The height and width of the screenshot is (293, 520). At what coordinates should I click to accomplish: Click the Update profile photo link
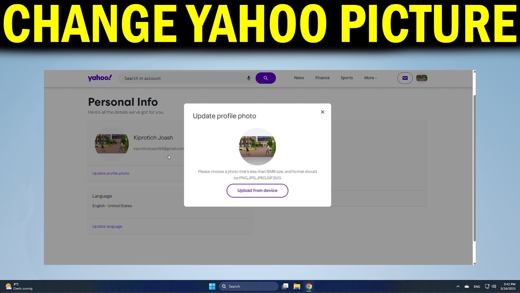[111, 173]
